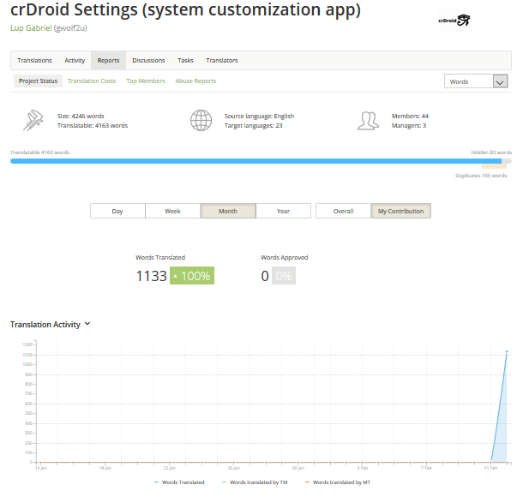The height and width of the screenshot is (503, 529).
Task: Click the 1133 words translated value
Action: pyautogui.click(x=151, y=276)
